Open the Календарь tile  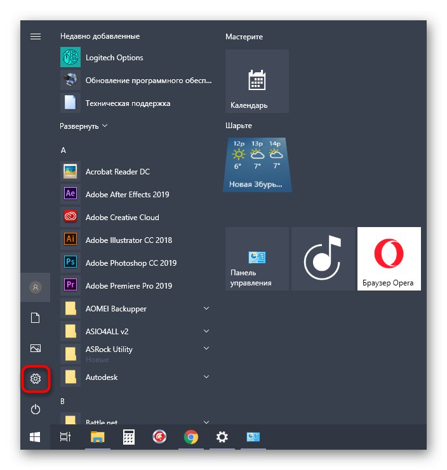point(257,81)
